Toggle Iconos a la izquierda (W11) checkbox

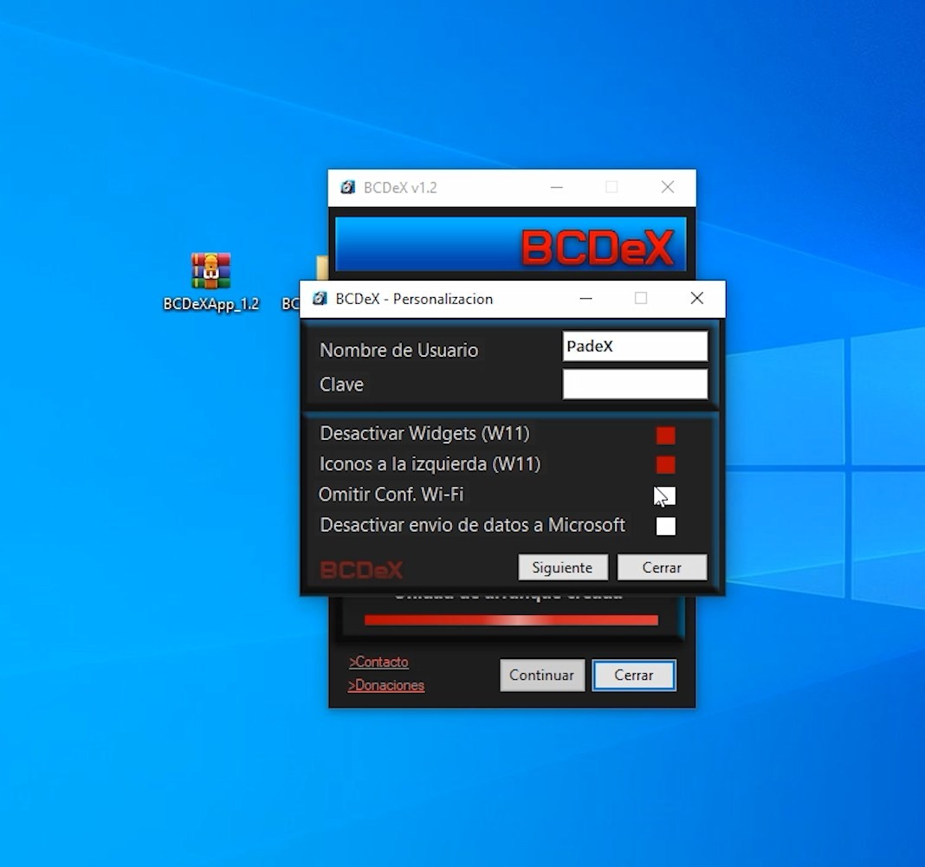665,465
